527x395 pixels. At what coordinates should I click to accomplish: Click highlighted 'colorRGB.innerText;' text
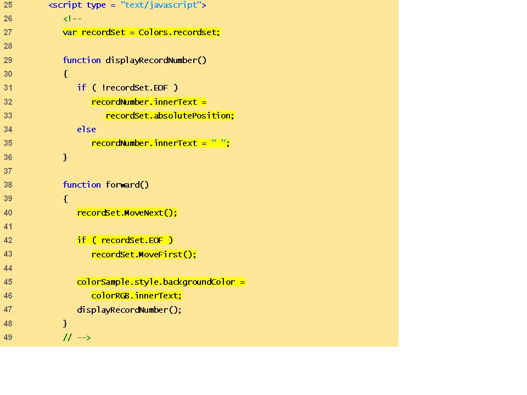pos(136,296)
